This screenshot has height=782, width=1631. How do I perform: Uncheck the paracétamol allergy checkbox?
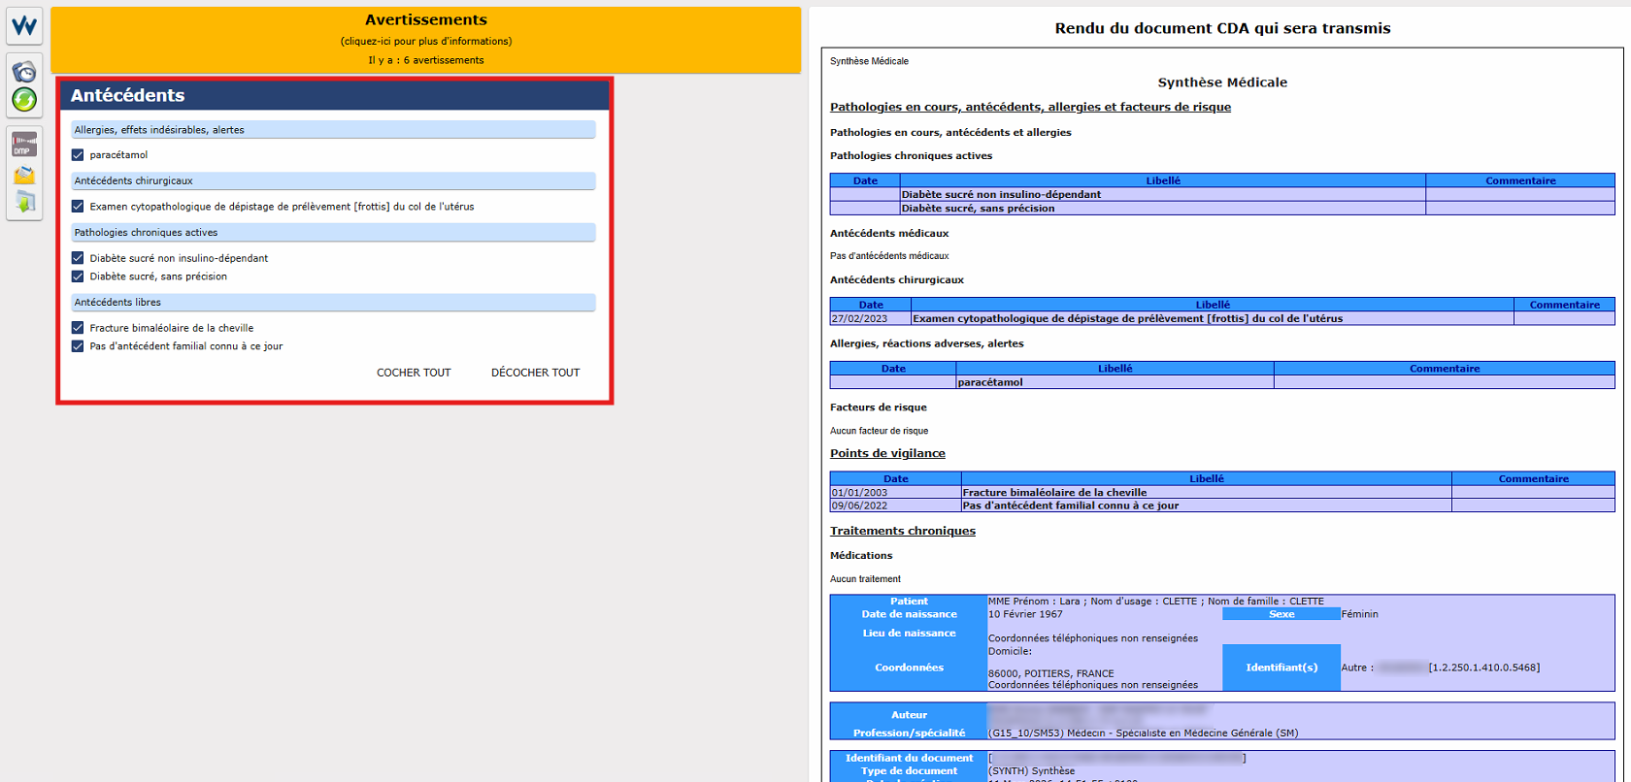pyautogui.click(x=78, y=155)
